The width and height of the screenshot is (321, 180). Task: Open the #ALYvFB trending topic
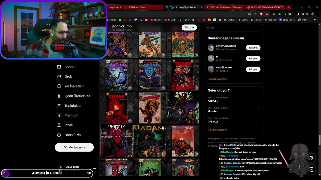pos(213,101)
